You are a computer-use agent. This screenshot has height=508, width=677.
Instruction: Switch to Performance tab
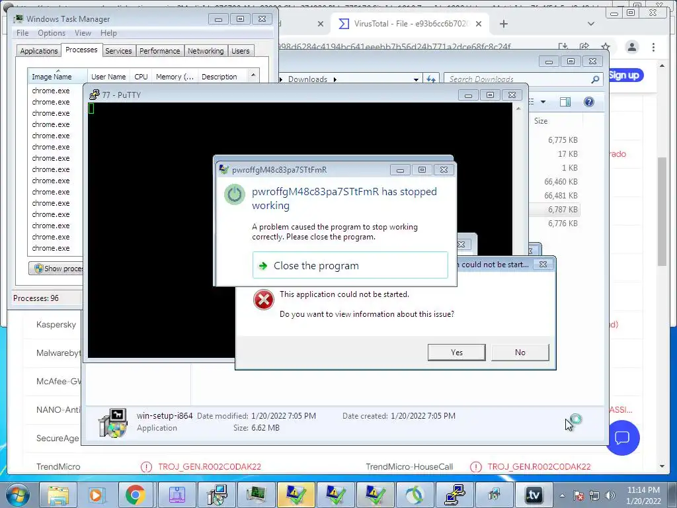coord(160,51)
